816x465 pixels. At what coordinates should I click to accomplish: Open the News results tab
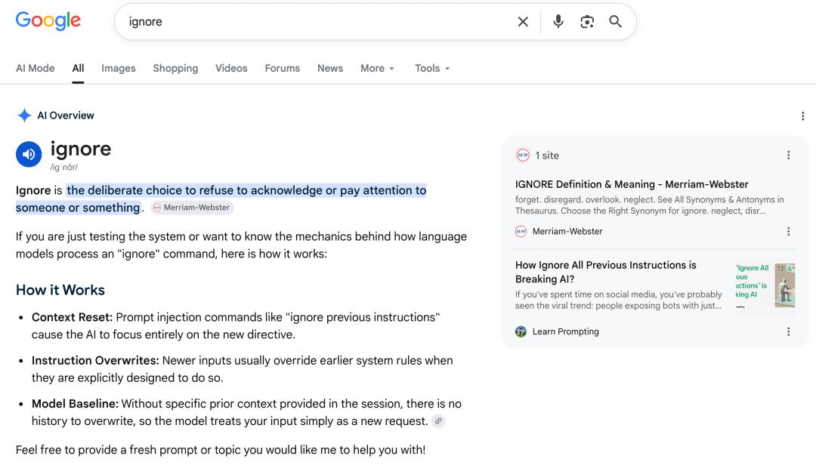coord(330,69)
